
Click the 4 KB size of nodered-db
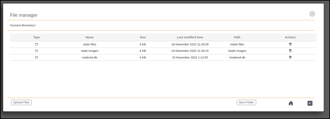143,58
